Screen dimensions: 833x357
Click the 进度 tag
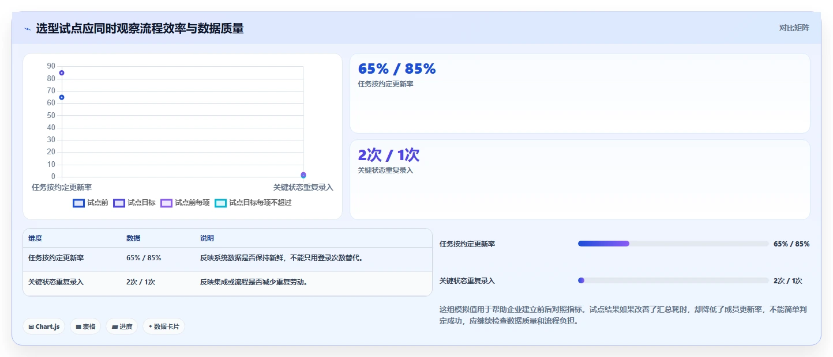coord(122,326)
